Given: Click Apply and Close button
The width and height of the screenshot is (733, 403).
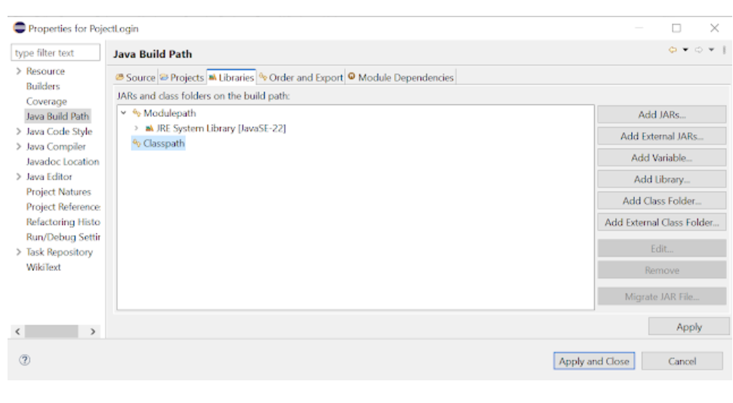Looking at the screenshot, I should (593, 361).
